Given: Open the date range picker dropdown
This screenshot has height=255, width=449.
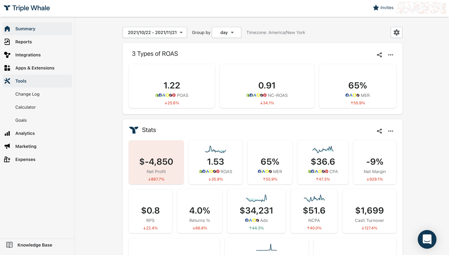Looking at the screenshot, I should point(155,32).
